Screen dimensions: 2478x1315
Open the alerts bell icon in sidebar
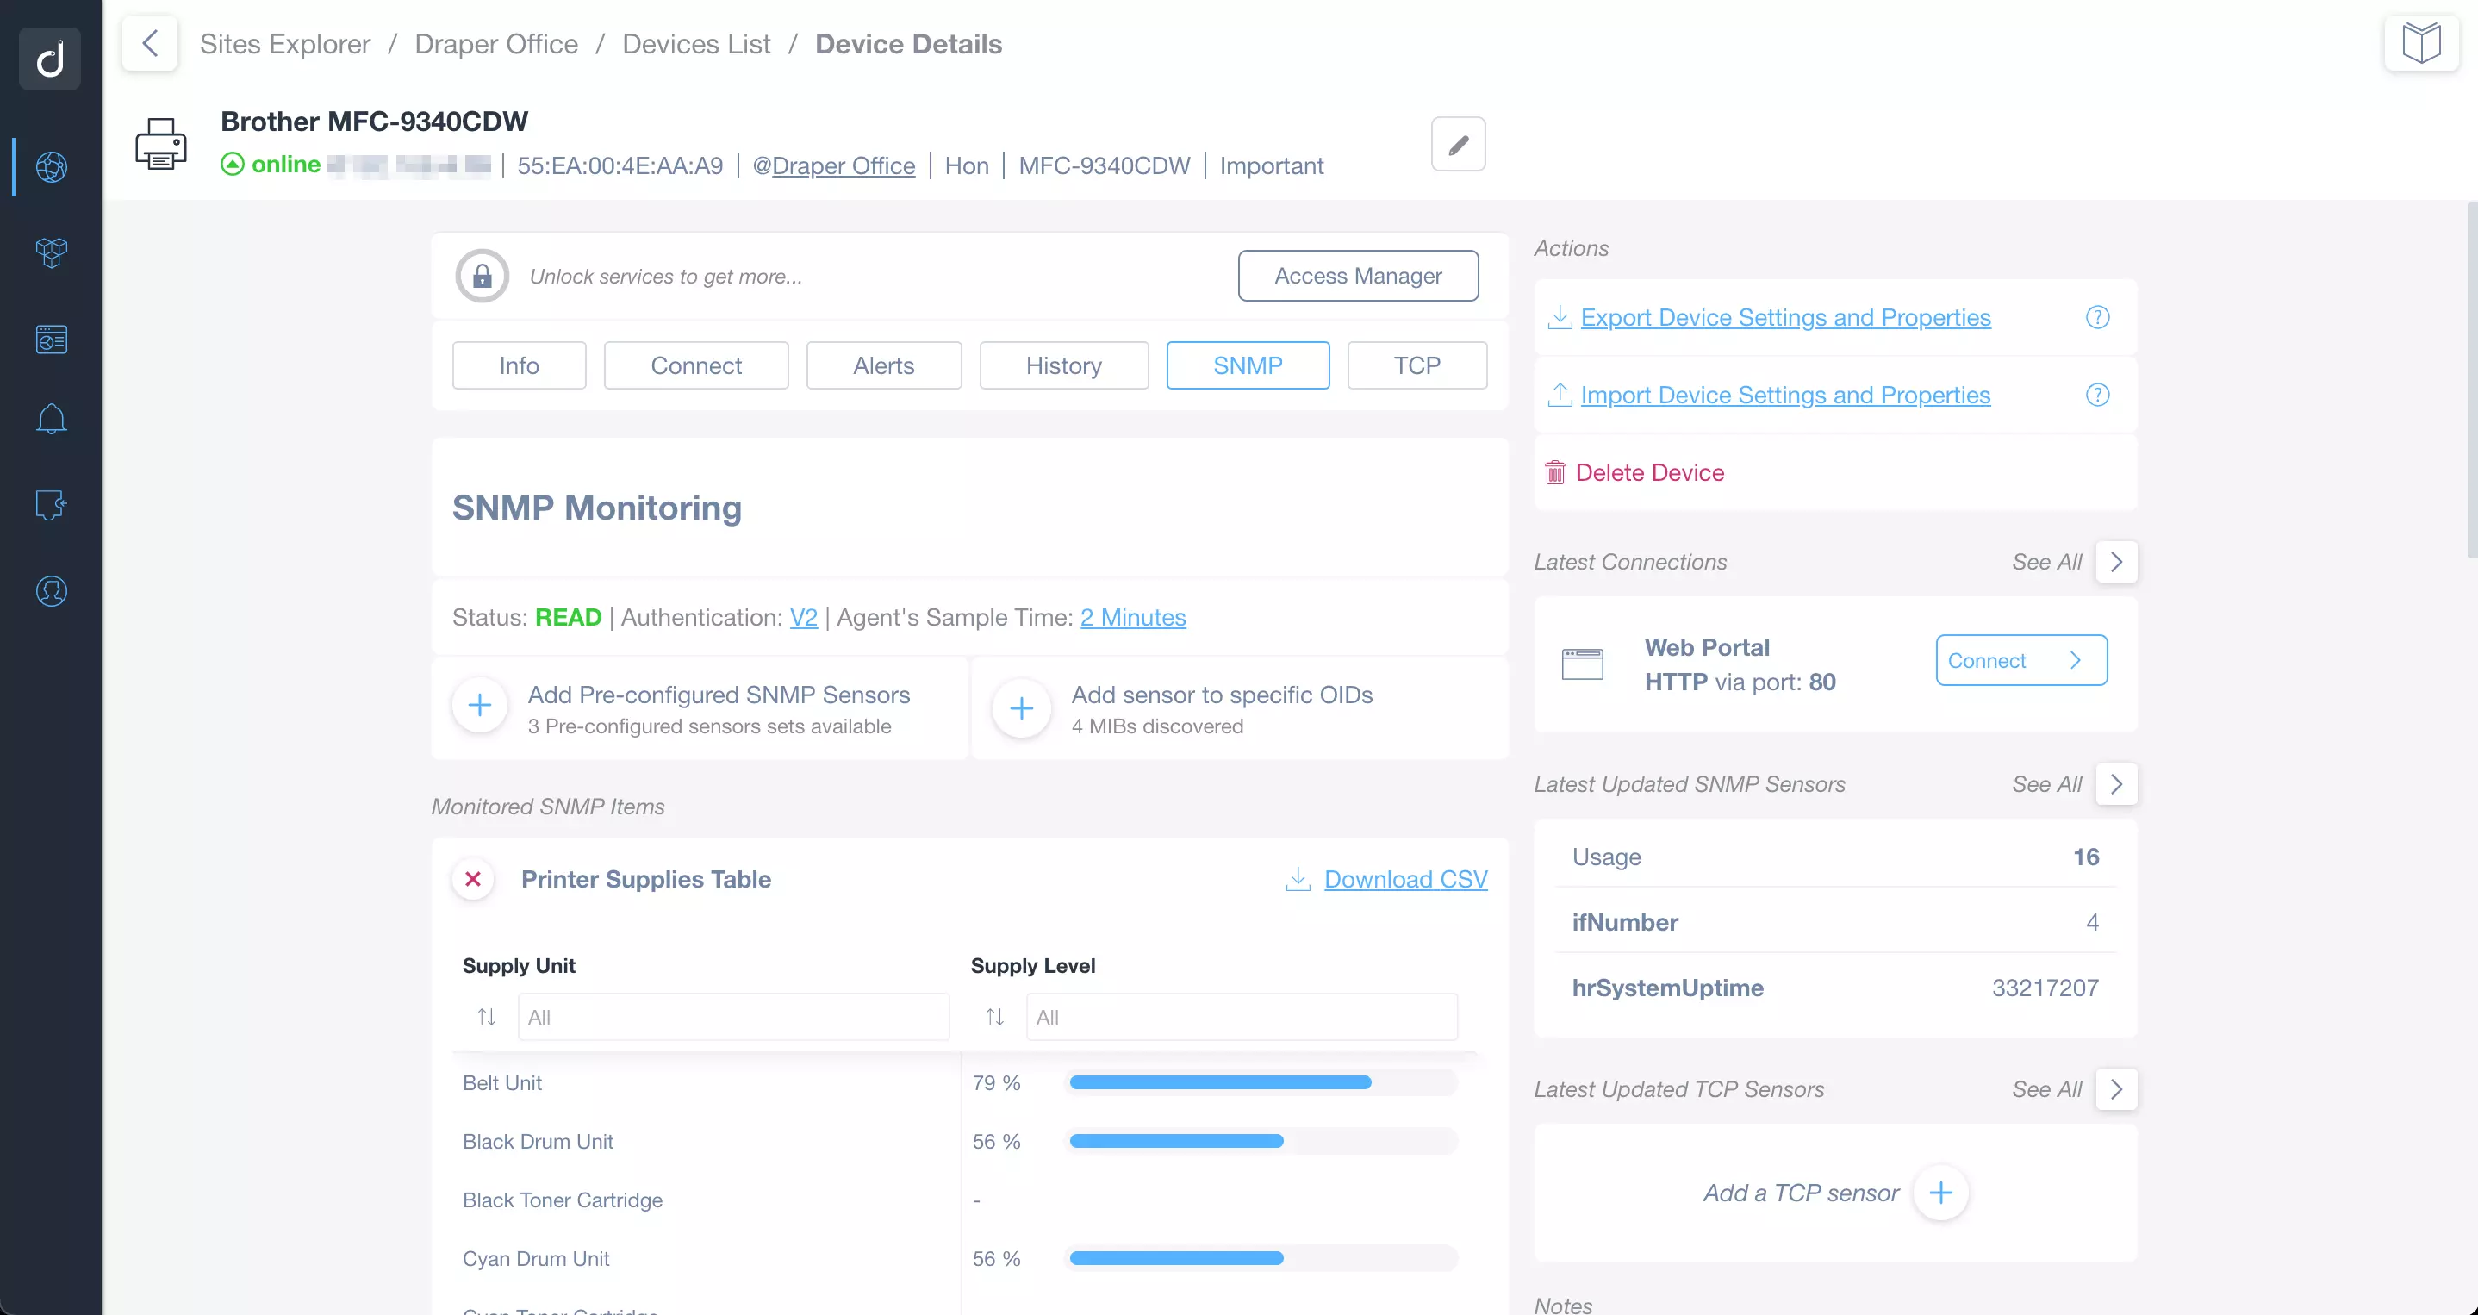pyautogui.click(x=51, y=420)
